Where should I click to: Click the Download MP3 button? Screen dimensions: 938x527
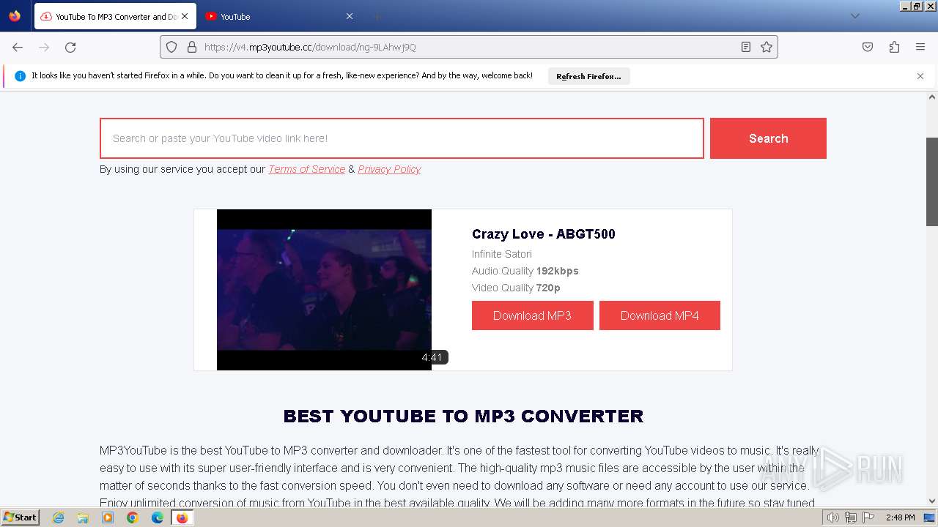coord(532,315)
